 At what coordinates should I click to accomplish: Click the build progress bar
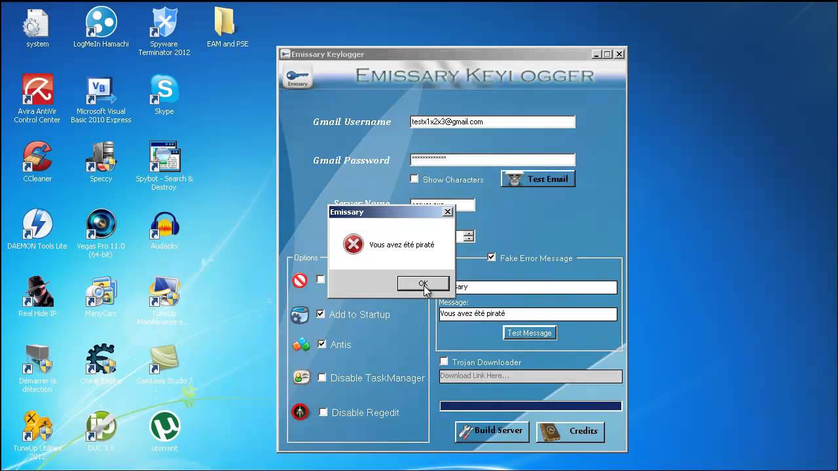tap(530, 406)
